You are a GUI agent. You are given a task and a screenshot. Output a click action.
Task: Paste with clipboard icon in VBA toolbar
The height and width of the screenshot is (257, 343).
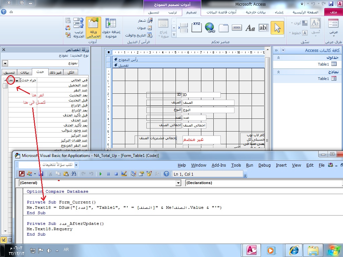[66, 174]
